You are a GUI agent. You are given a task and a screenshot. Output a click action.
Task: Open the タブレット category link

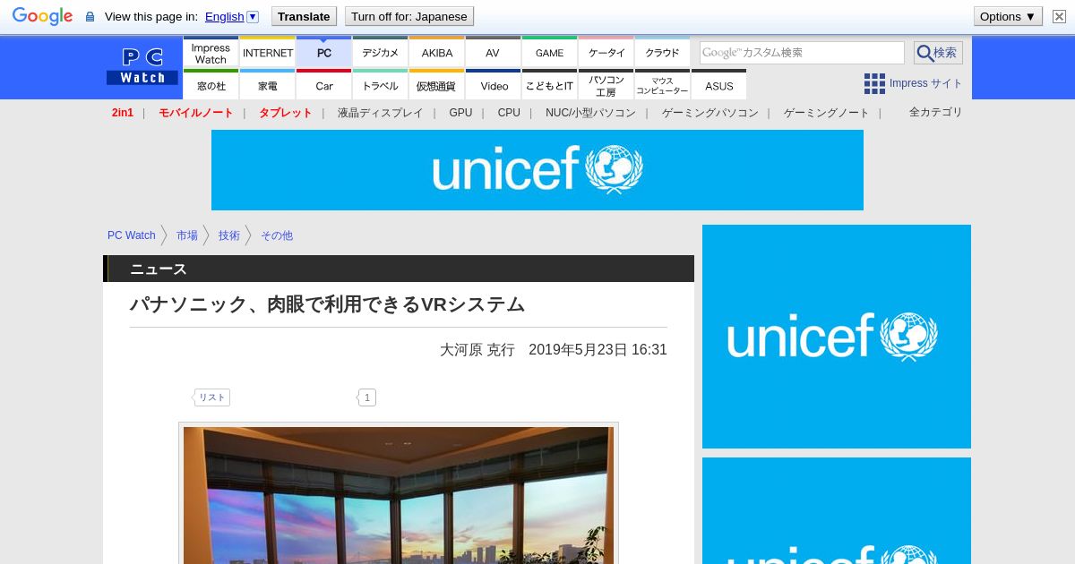pyautogui.click(x=285, y=113)
